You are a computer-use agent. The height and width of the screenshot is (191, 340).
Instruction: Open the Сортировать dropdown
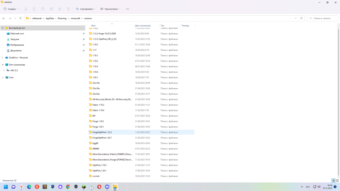(x=86, y=9)
